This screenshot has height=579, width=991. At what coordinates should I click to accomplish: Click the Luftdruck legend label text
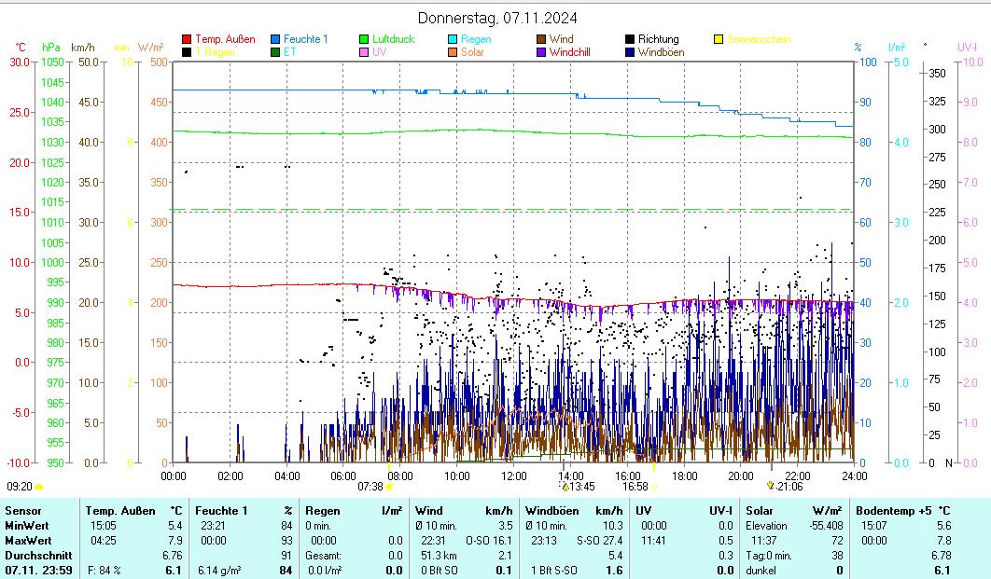coord(393,39)
